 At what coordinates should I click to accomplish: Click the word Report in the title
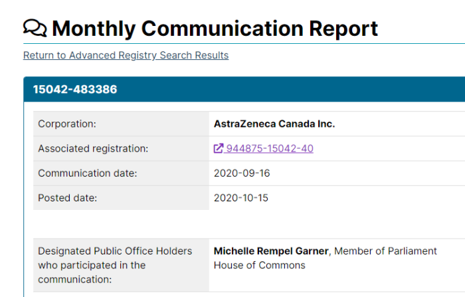tap(343, 29)
